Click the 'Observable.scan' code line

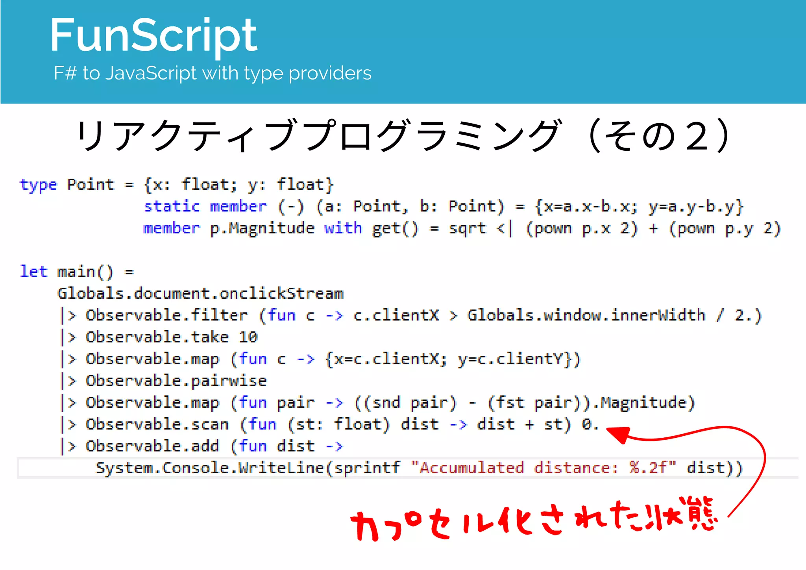coord(330,425)
